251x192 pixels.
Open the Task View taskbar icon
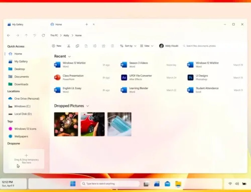pos(146,184)
